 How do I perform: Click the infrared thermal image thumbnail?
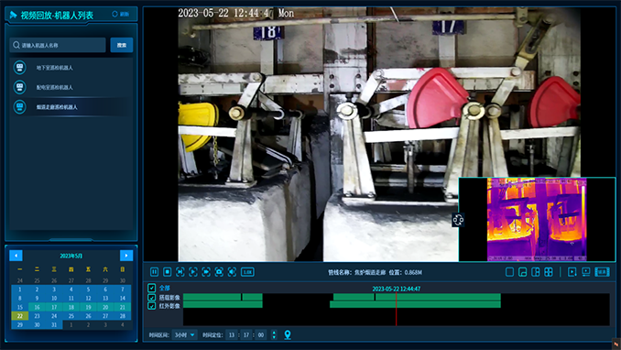tap(537, 219)
